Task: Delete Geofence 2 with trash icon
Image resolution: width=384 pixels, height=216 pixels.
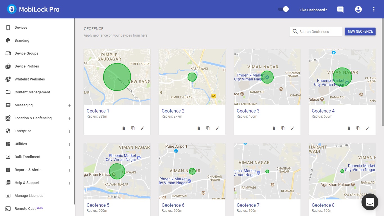Action: [x=199, y=128]
